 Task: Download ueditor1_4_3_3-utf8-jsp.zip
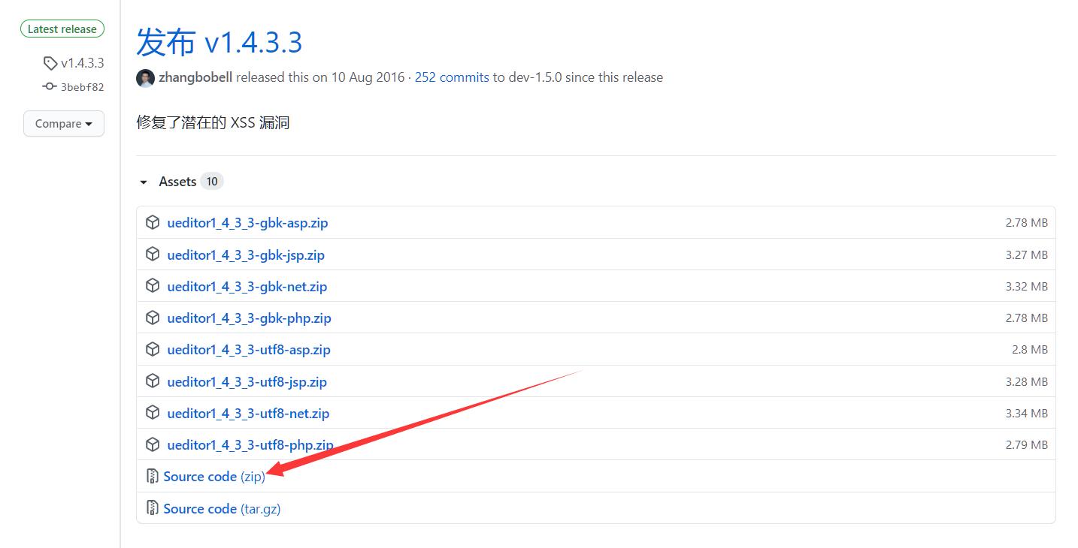pos(247,382)
